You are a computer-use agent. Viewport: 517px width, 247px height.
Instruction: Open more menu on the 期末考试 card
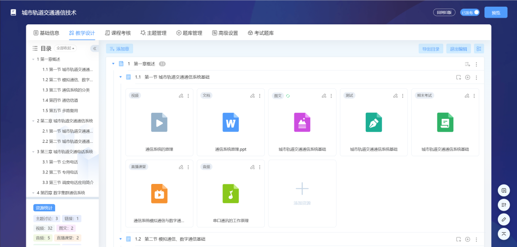[x=474, y=96]
